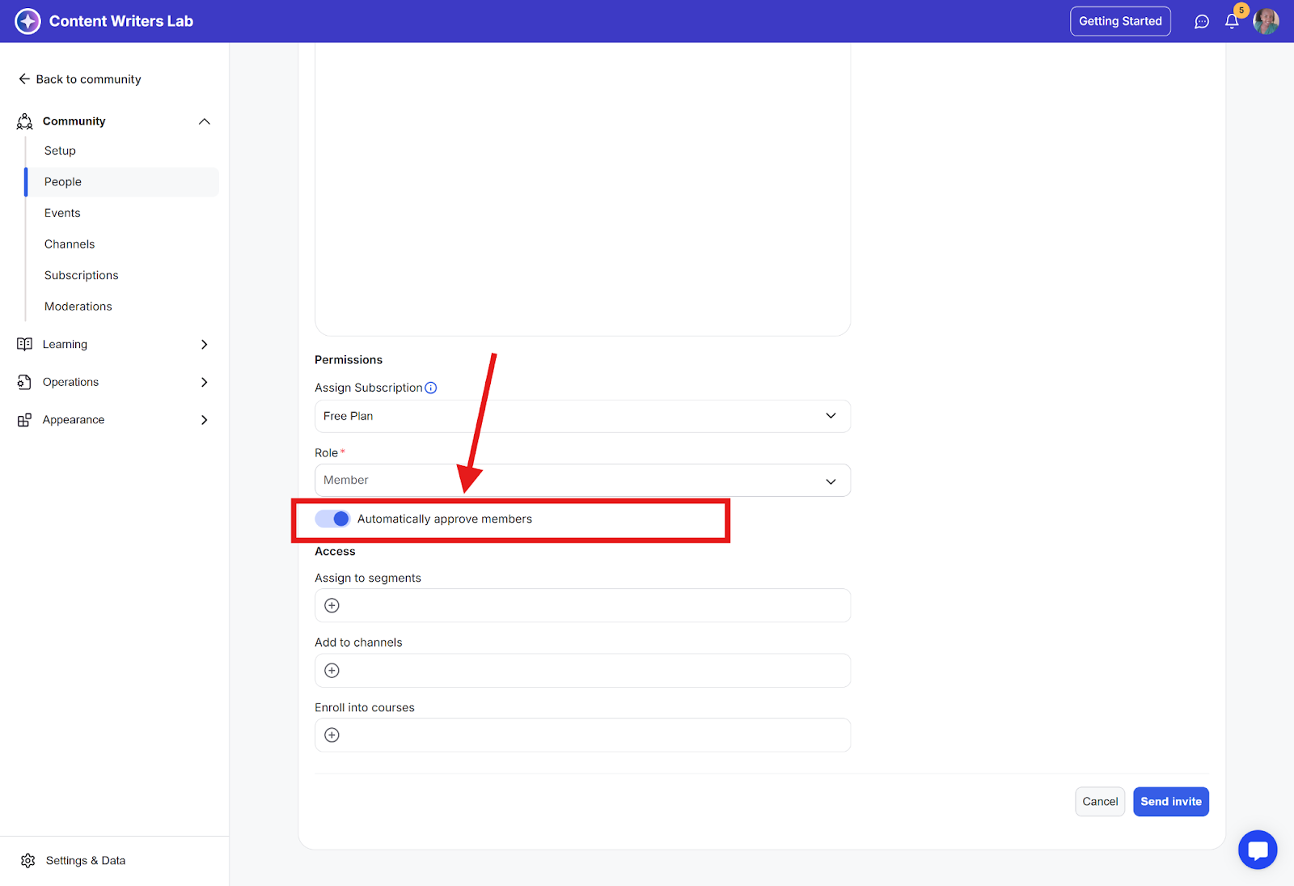Expand the Operations section chevron
This screenshot has height=886, width=1294.
click(205, 382)
